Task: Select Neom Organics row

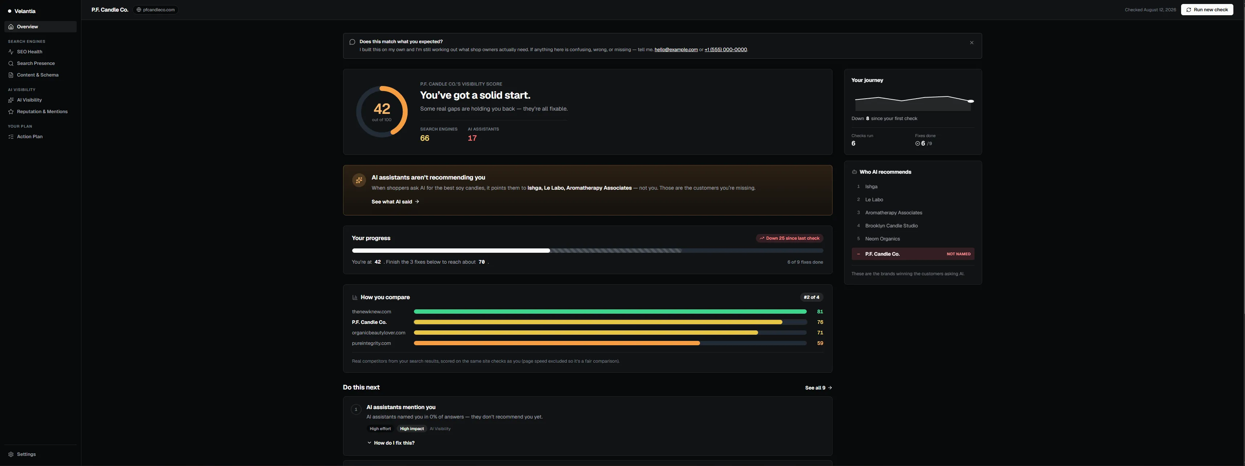Action: pos(912,239)
